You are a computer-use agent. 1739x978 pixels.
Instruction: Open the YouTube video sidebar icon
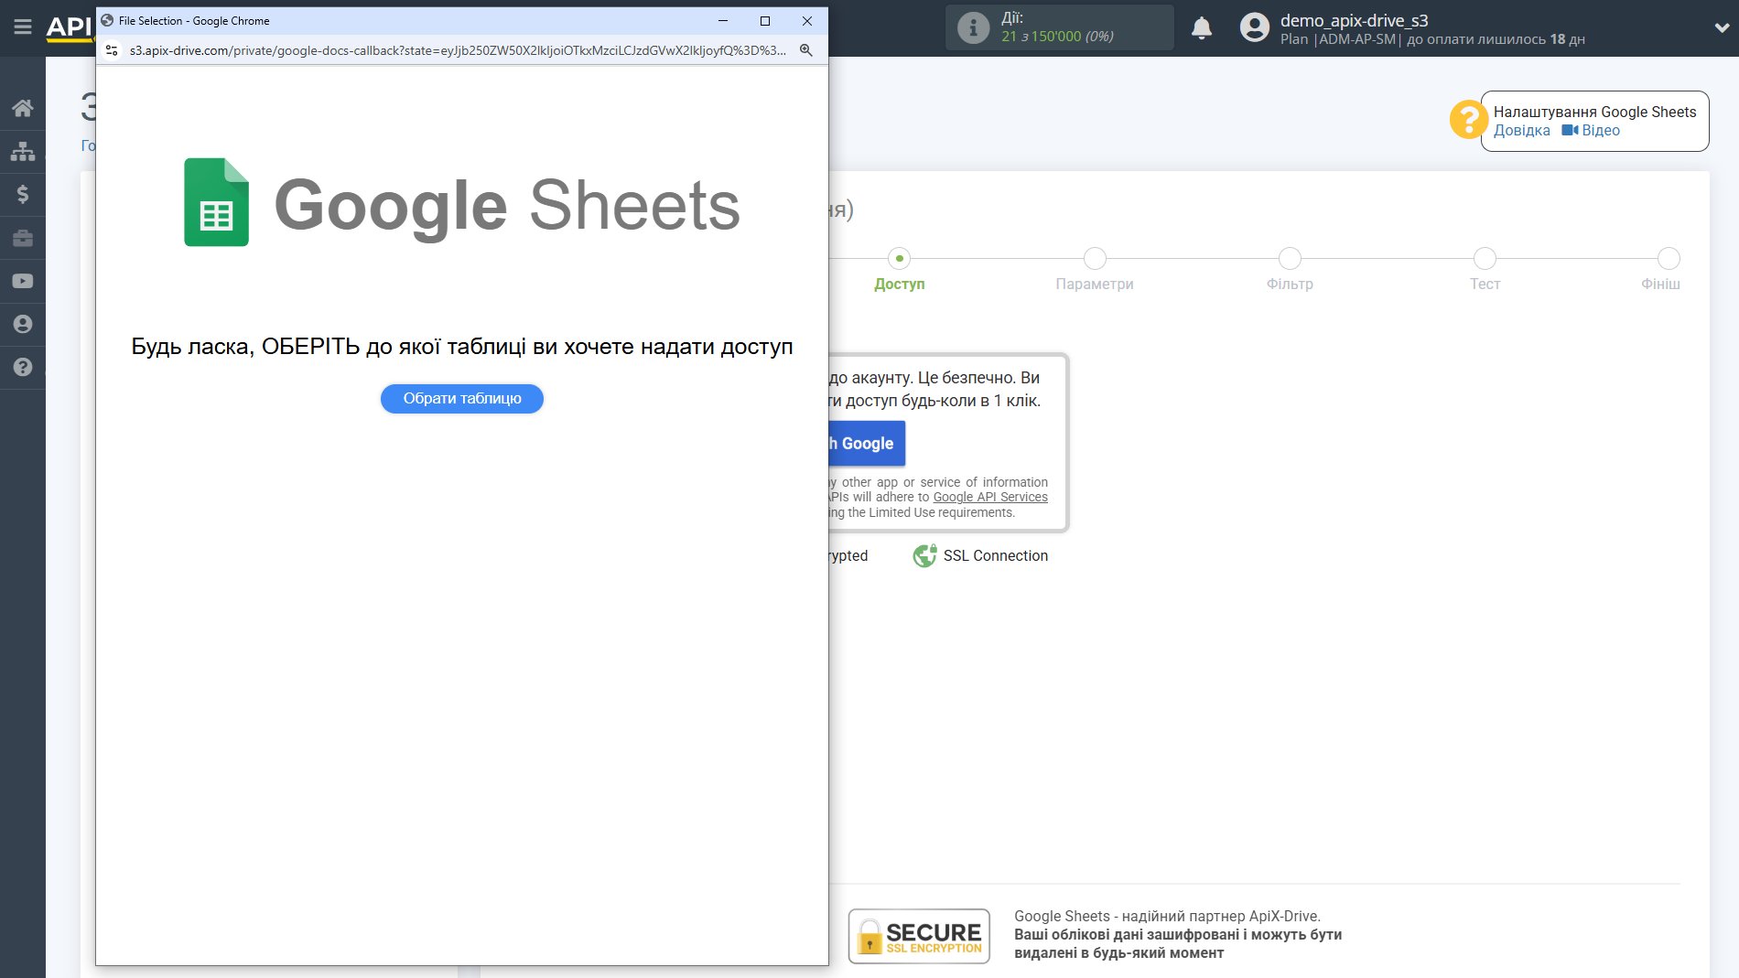pos(23,281)
